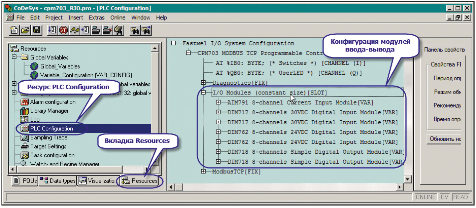The width and height of the screenshot is (476, 208).
Task: Click the READ status bar indicator
Action: coord(461,197)
